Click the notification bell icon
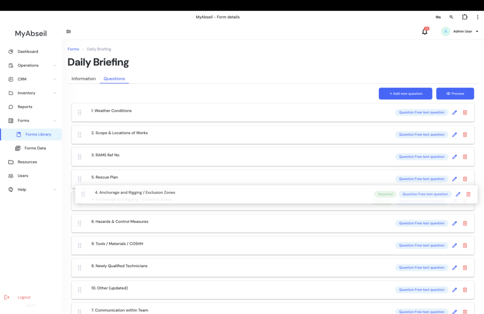Screen dimensions: 484x314 424,32
